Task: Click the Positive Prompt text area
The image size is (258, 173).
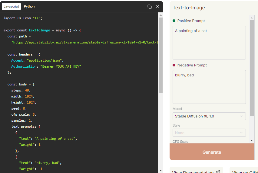Action: click(209, 43)
